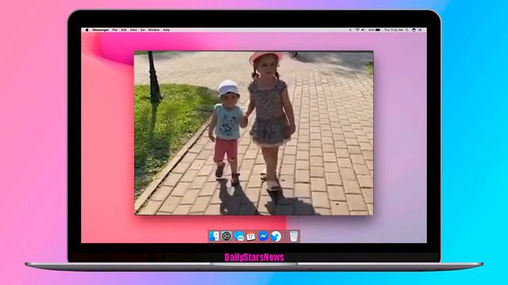Open the Trash in the Dock
Image resolution: width=508 pixels, height=285 pixels.
[x=294, y=236]
